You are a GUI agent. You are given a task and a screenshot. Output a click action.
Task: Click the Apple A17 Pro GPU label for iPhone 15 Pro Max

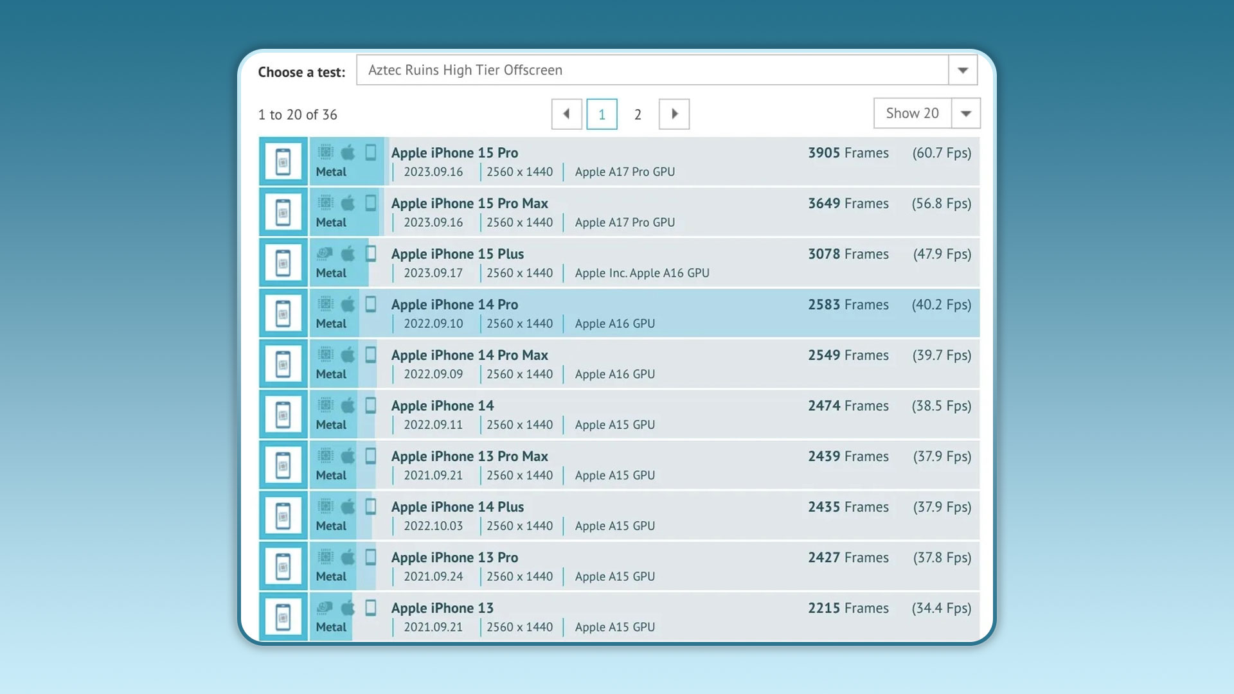click(x=625, y=222)
